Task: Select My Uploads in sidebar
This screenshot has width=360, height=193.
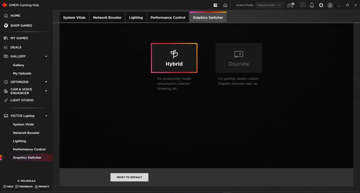Action: (x=22, y=73)
